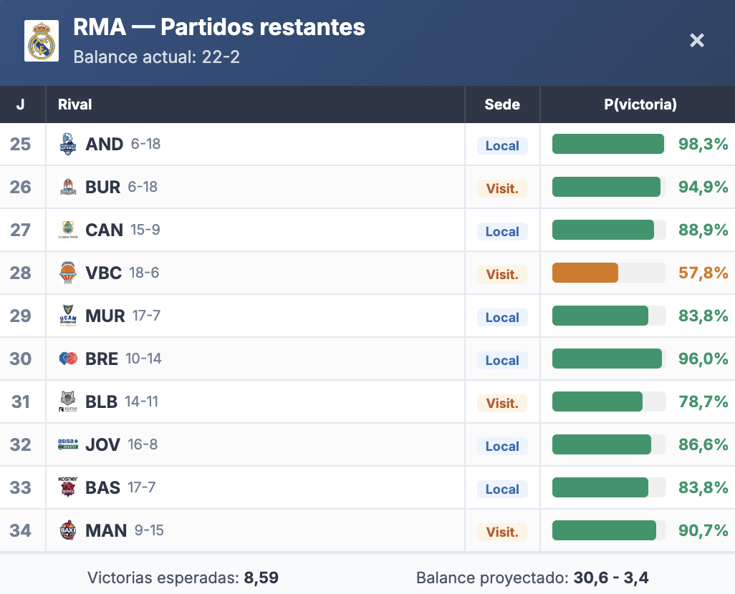This screenshot has width=735, height=594.
Task: Click the VBC basketball logo
Action: point(68,273)
